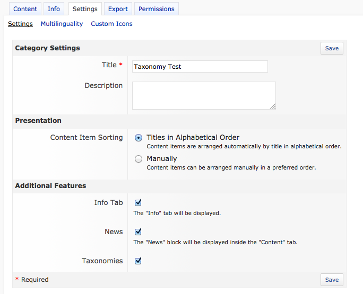Screen dimensions: 363x294
Task: Open the Multilinguality settings link
Action: [x=62, y=24]
